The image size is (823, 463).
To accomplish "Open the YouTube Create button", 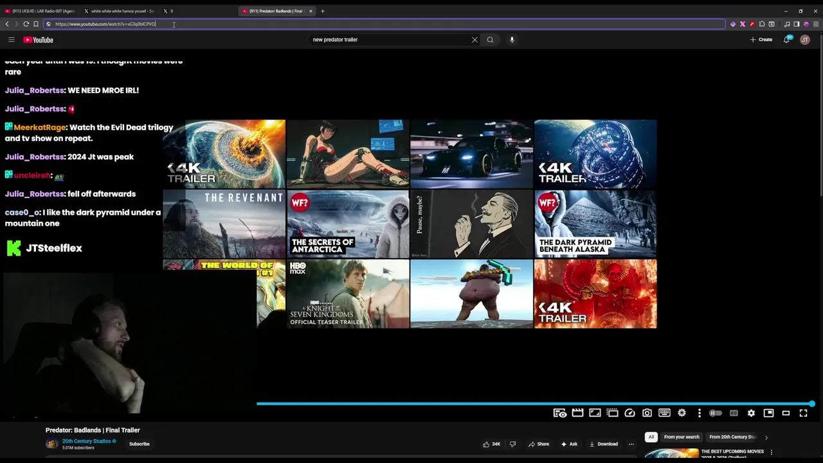I will pyautogui.click(x=761, y=40).
